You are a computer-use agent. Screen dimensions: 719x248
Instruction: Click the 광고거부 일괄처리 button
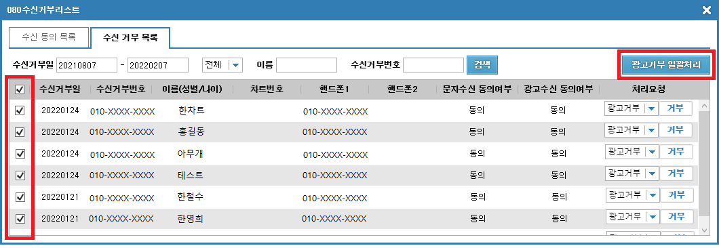click(666, 65)
